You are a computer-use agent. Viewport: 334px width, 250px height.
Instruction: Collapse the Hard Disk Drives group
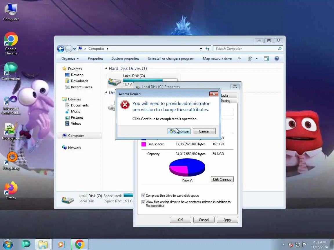[x=106, y=69]
